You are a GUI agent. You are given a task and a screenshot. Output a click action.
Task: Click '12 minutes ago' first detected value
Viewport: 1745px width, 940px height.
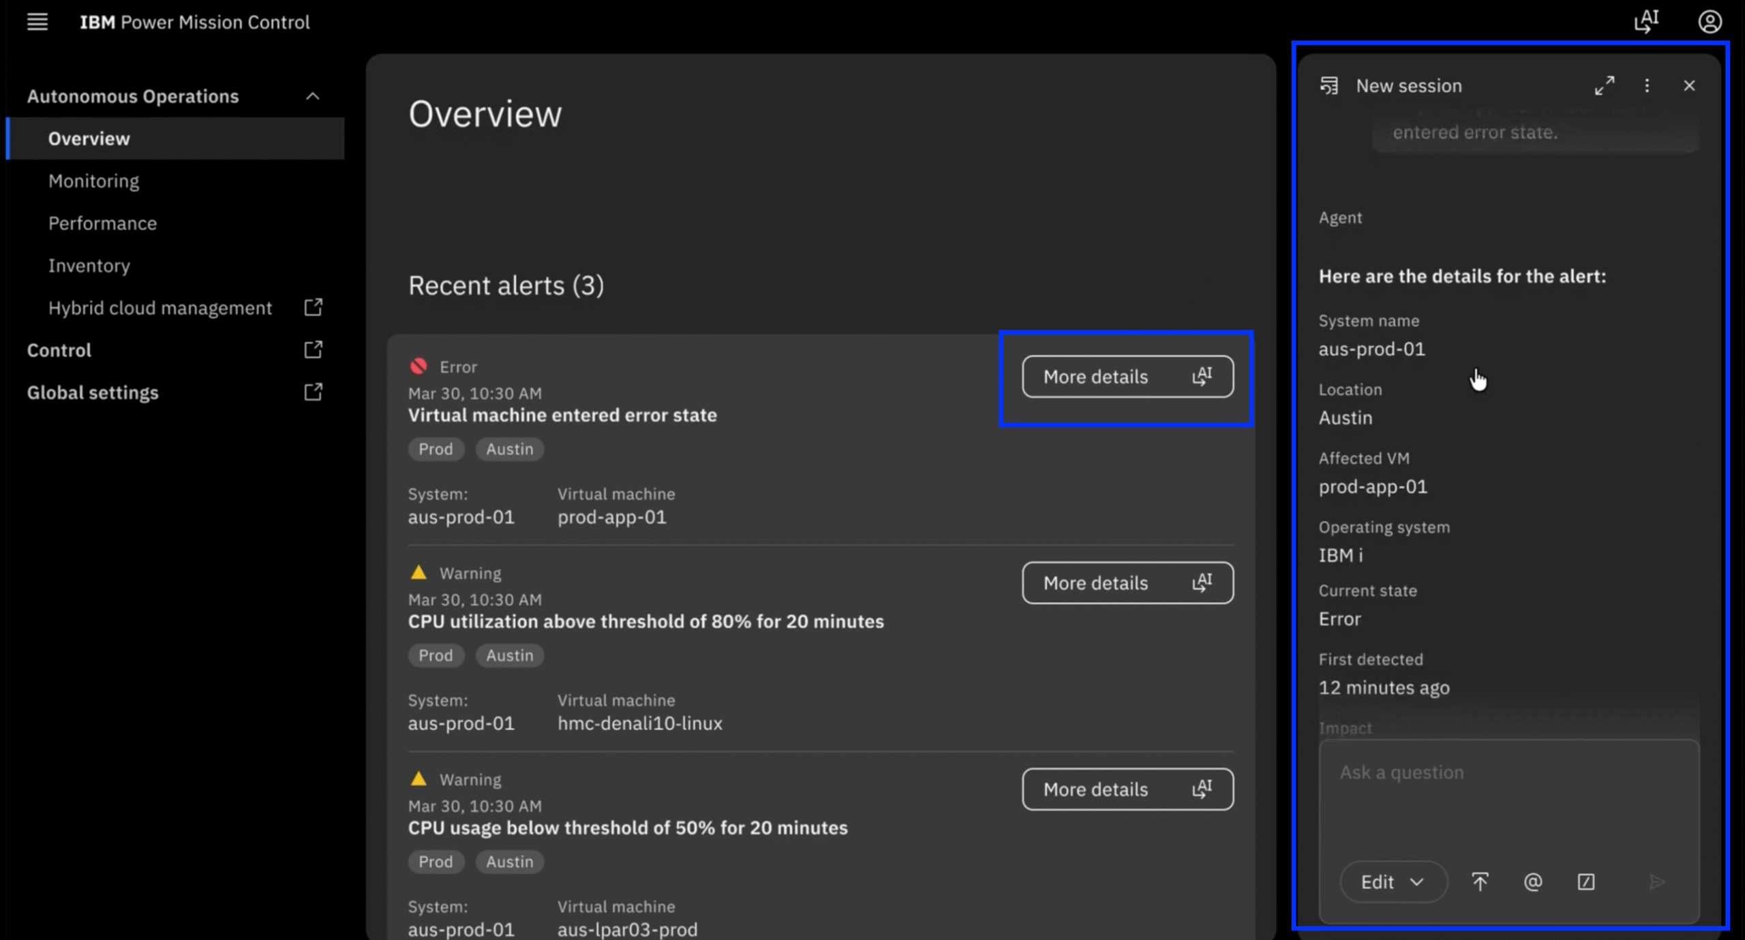[x=1384, y=687]
